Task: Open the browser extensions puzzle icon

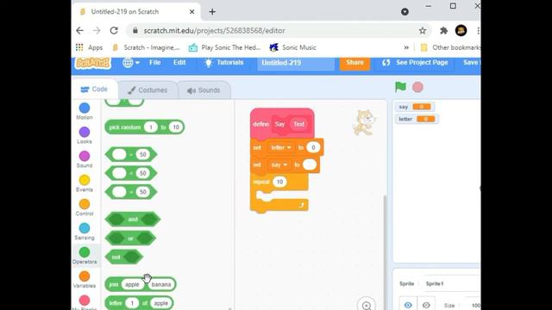Action: 443,31
